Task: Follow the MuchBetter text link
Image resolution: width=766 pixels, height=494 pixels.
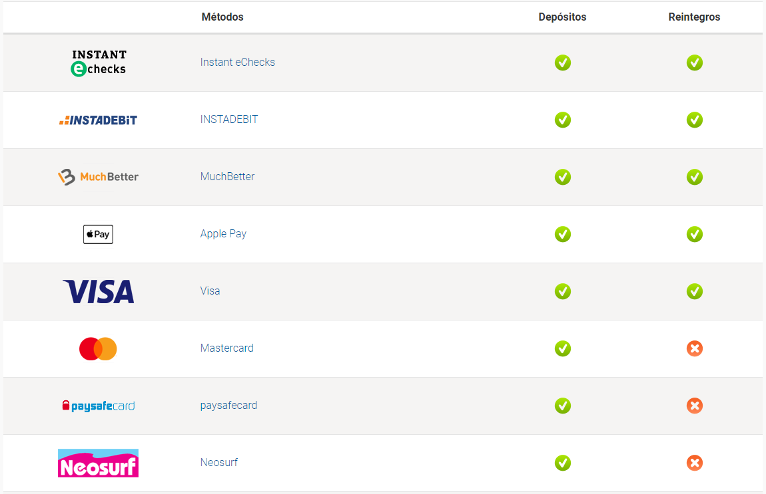Action: [227, 177]
